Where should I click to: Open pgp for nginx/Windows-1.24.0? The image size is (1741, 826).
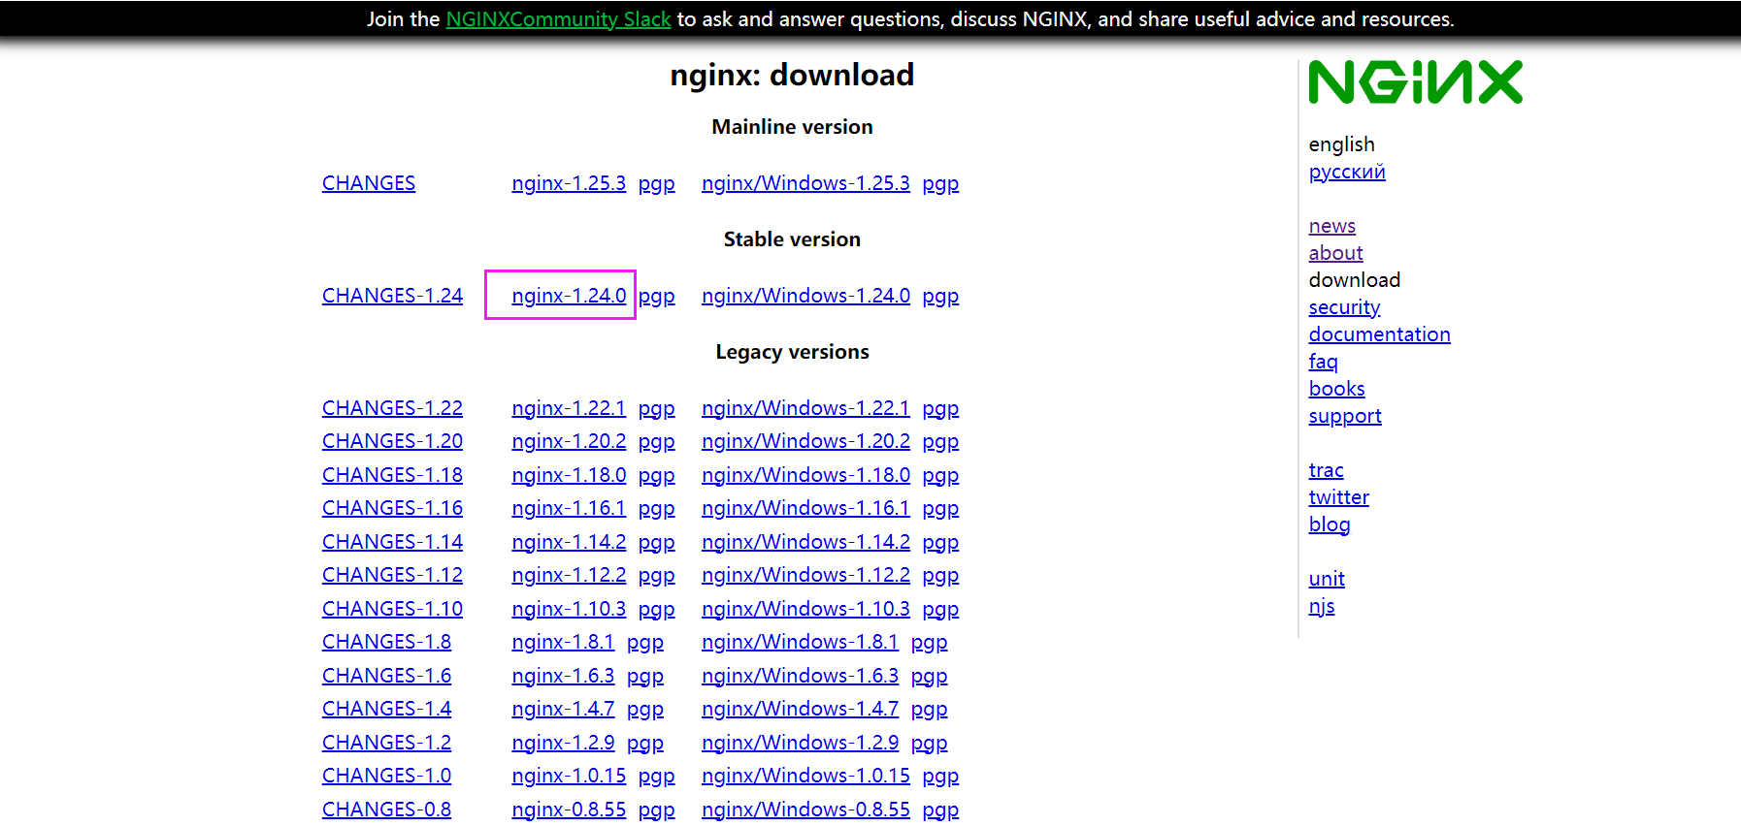[940, 296]
